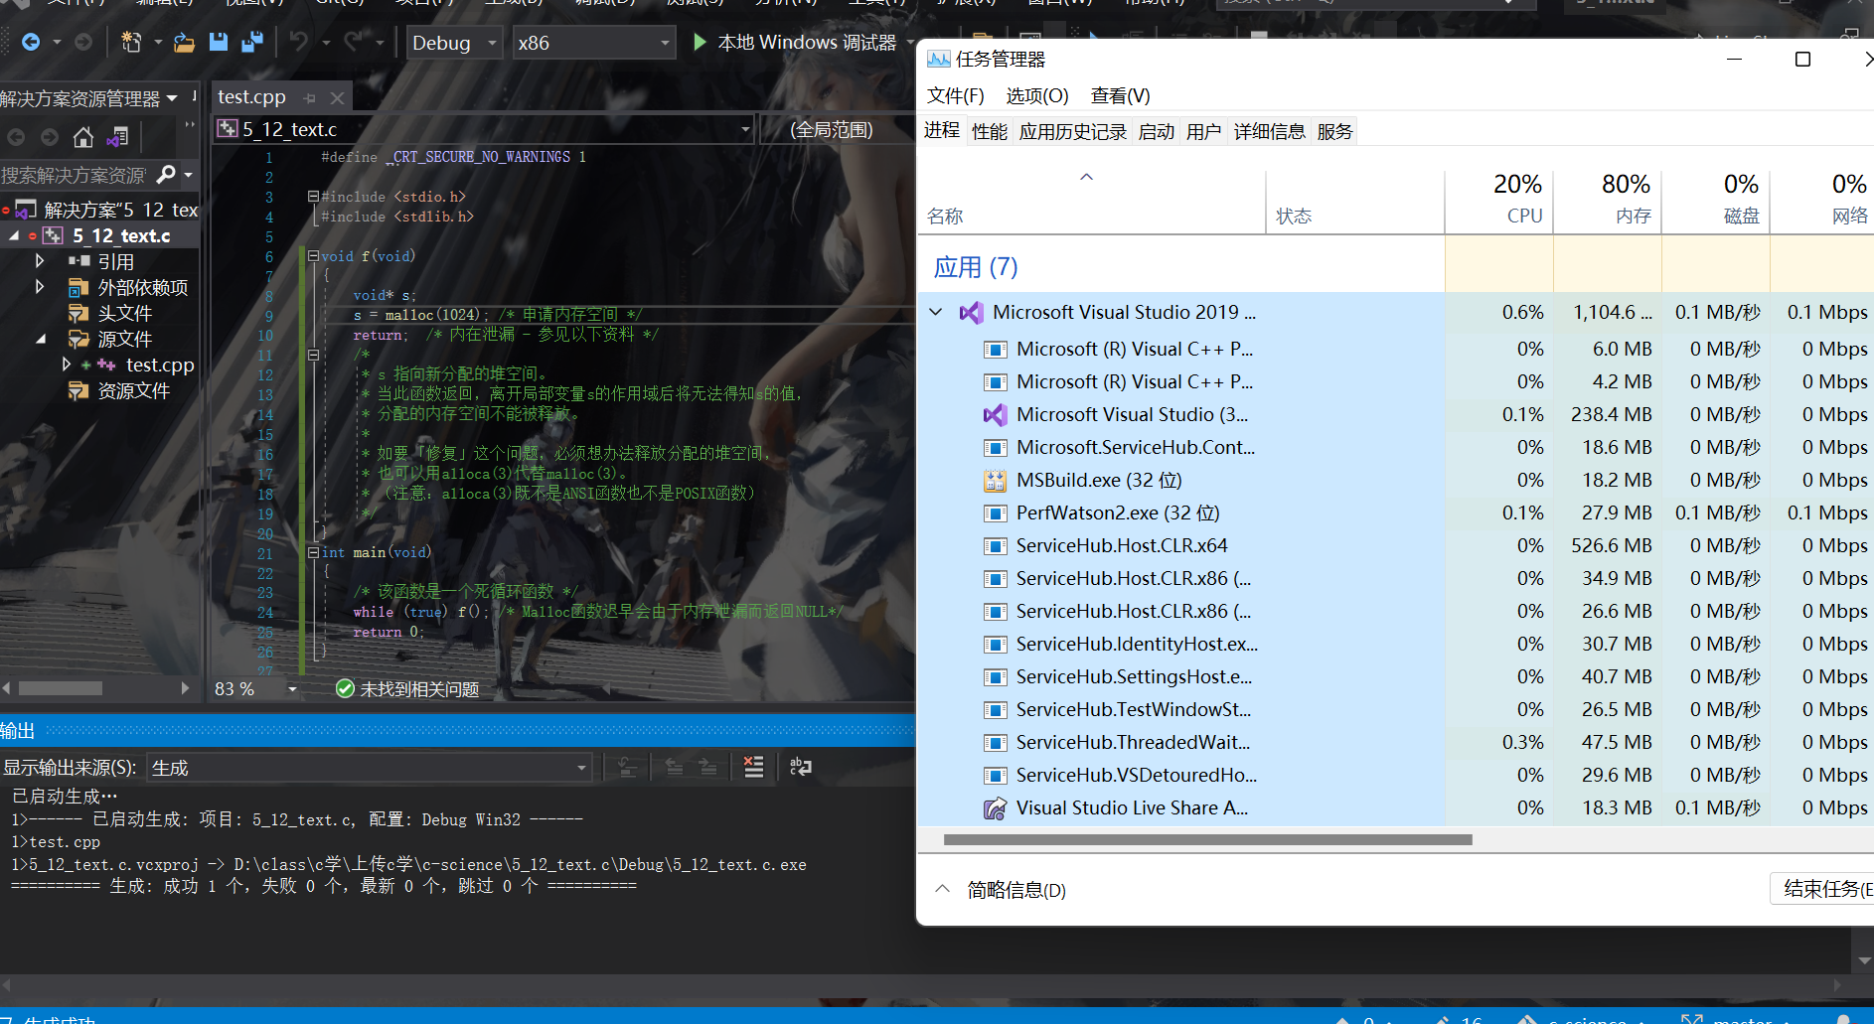This screenshot has height=1024, width=1874.
Task: Select test.cpp in Solution Explorer tree
Action: coord(159,365)
